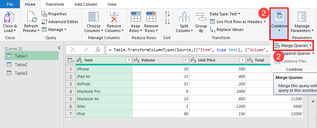This screenshot has height=128, width=317.
Task: Expand the Merge Queries dropdown arrow
Action: tap(310, 46)
